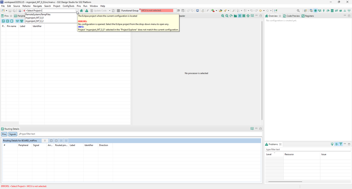Click the delete row X icon in Routing Details

click(x=56, y=140)
